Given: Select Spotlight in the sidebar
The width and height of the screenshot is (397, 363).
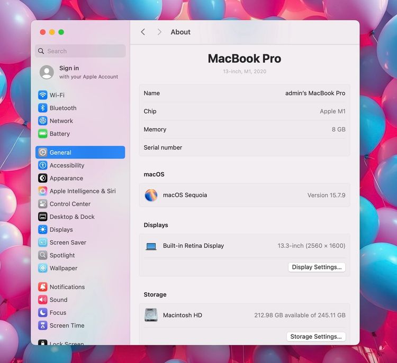Looking at the screenshot, I should pyautogui.click(x=80, y=255).
